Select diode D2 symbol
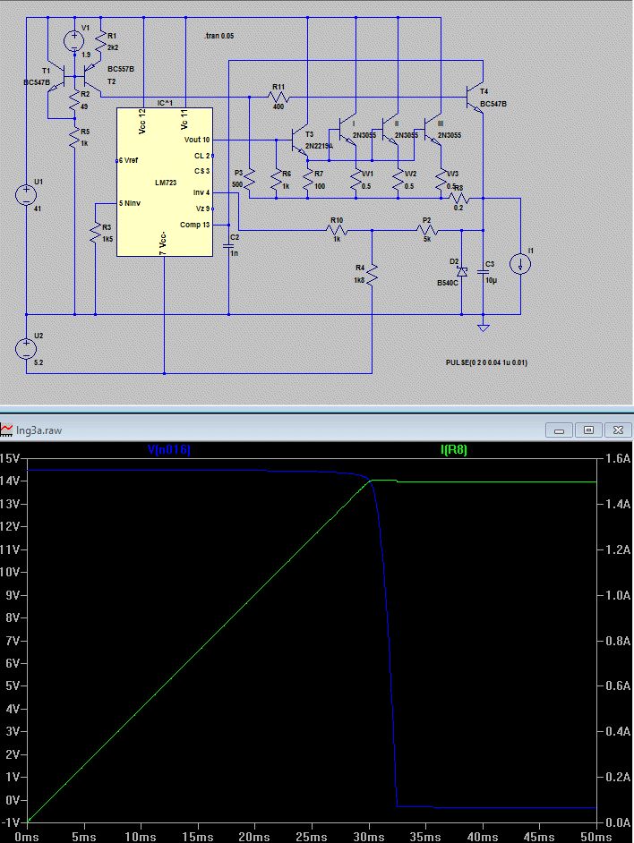Screen dimensions: 634x843 tap(461, 271)
